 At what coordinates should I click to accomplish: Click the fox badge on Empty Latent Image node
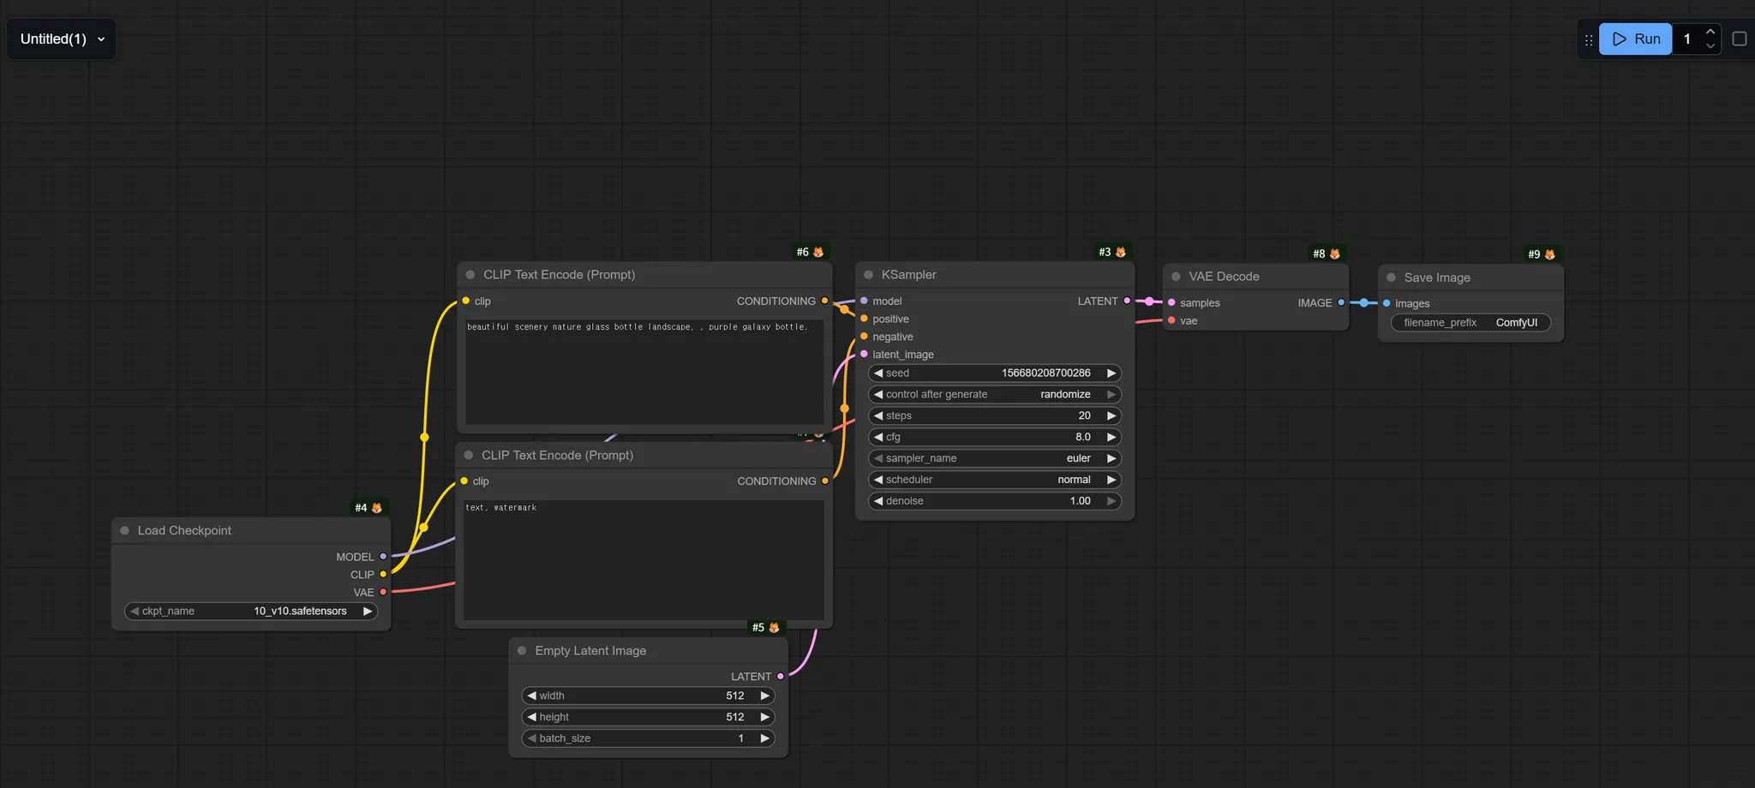(774, 628)
